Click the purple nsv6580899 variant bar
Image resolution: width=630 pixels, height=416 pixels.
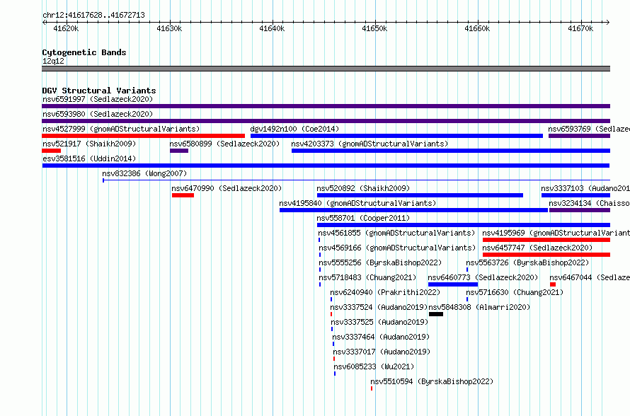pos(179,151)
